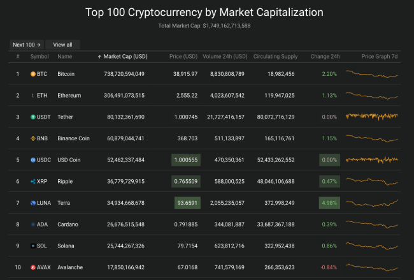Open Ethereum 7-day price graph

372,96
